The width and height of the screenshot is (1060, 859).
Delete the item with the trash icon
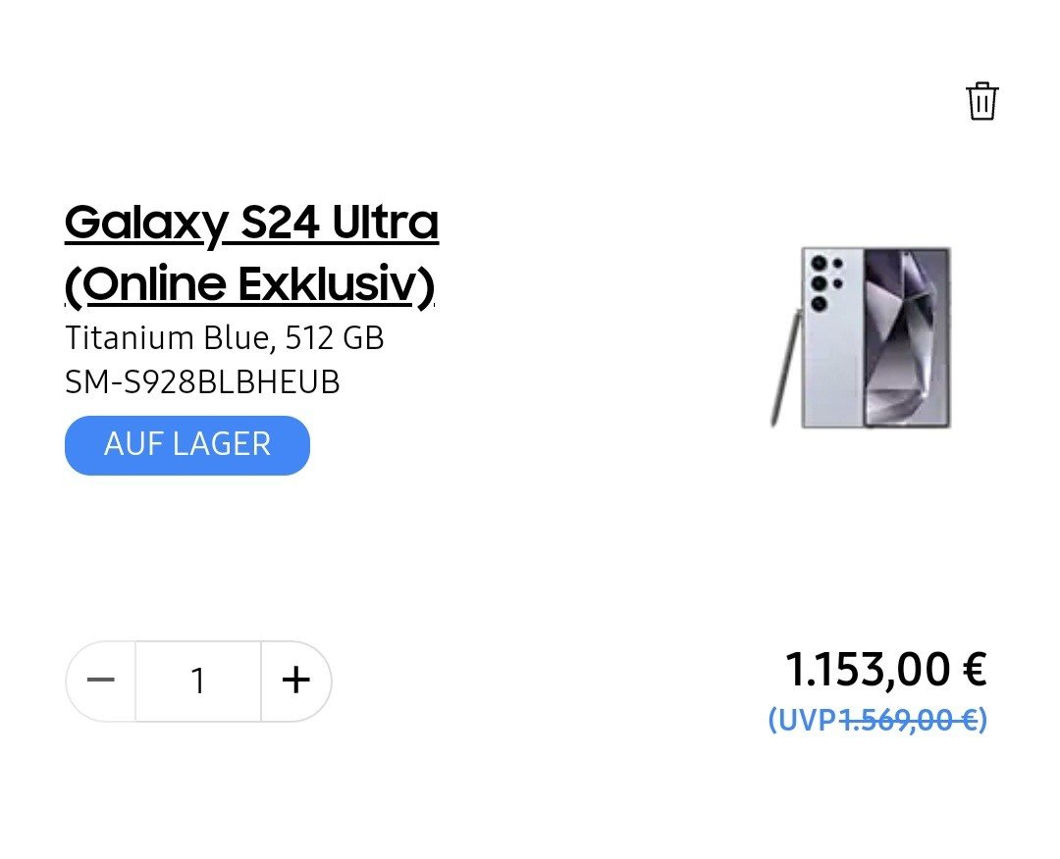click(x=981, y=101)
